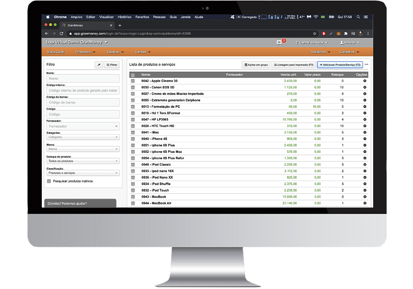Open options gear for iPod Touch
Viewport: 413px width, 289px height.
[365, 190]
